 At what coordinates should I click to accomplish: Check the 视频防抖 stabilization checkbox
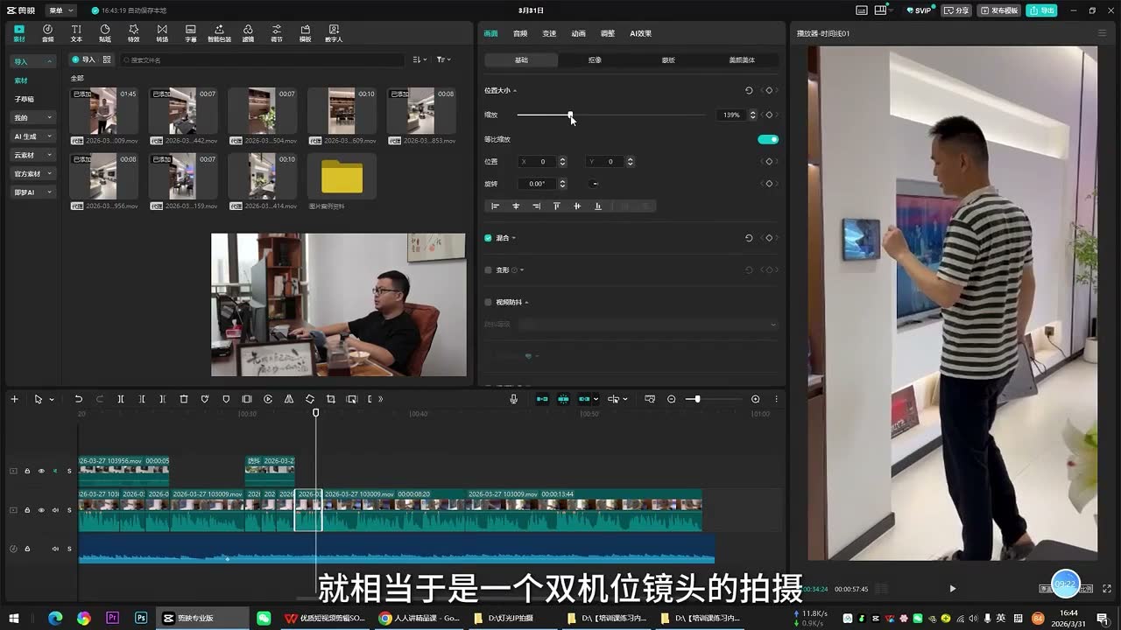(x=489, y=302)
